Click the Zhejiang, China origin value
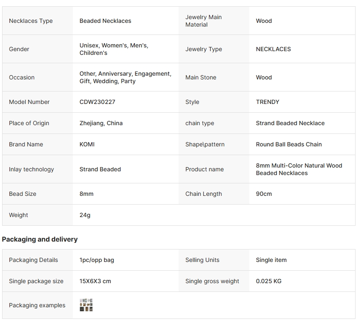The width and height of the screenshot is (363, 321). 101,123
